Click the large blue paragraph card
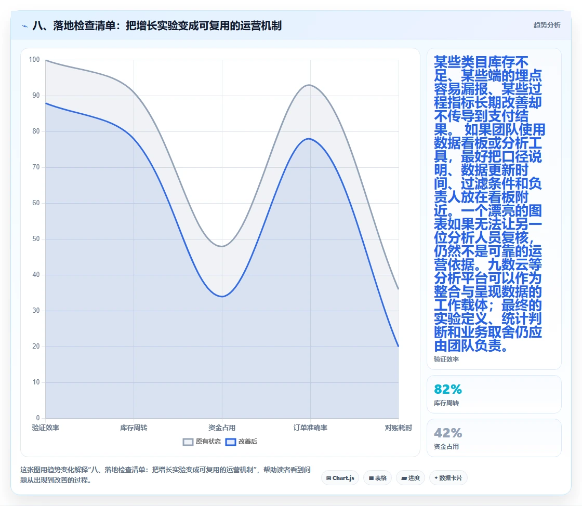Image resolution: width=582 pixels, height=506 pixels. click(x=494, y=209)
